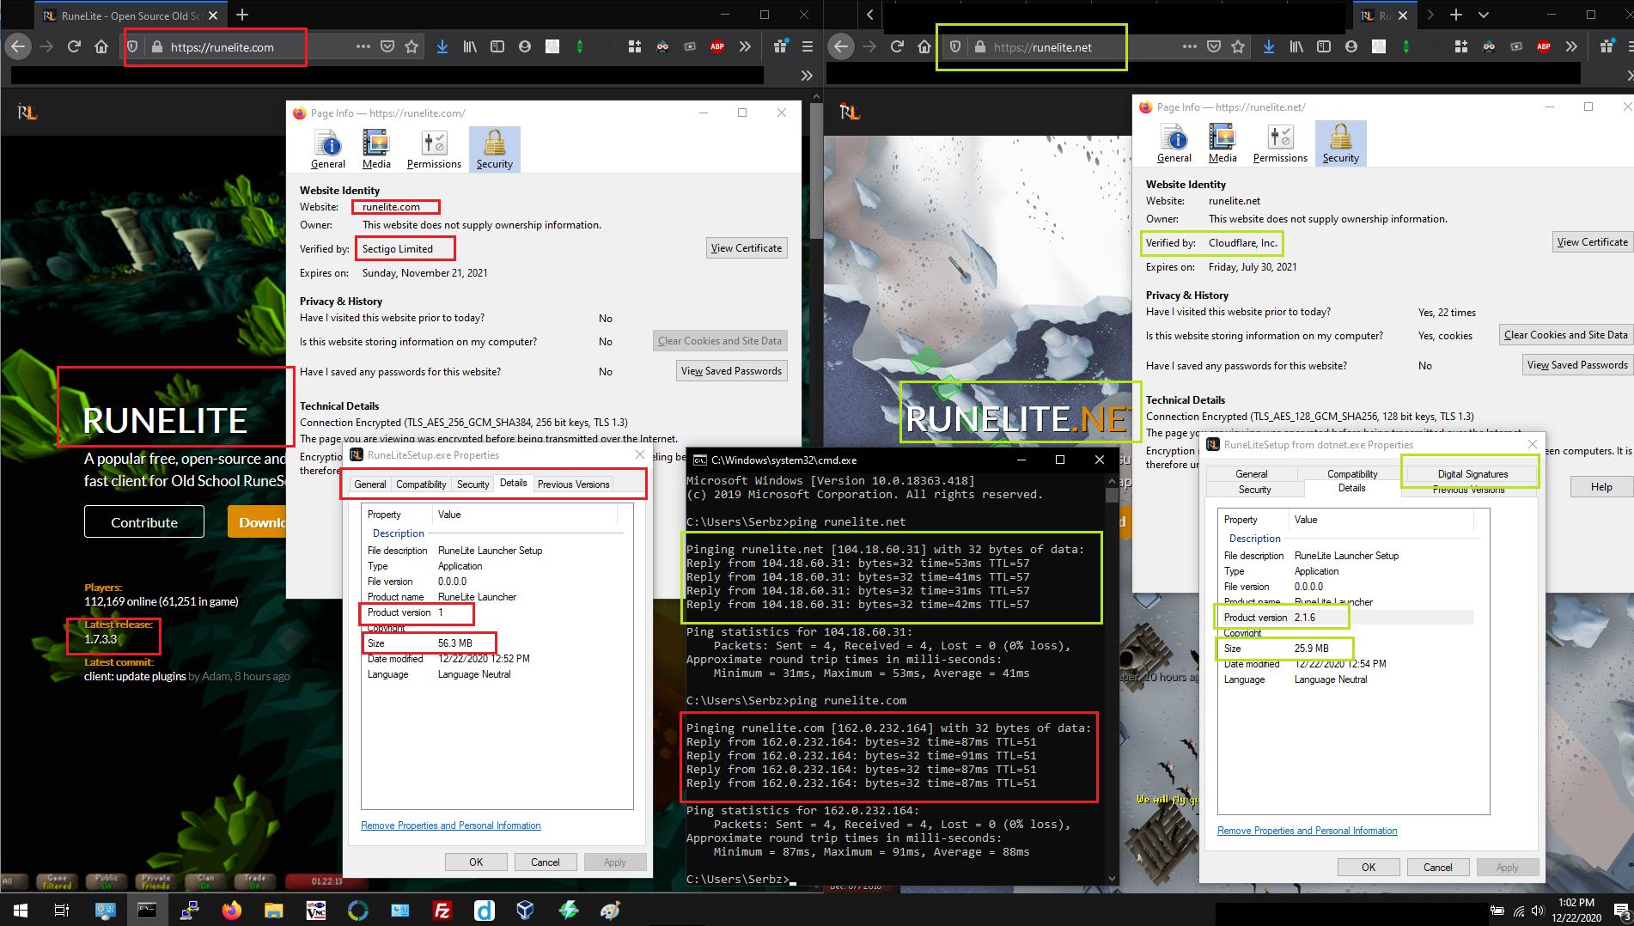Screen dimensions: 1634x926
Task: Open Previous Versions tab in RuneLiteSetup.exe Properties
Action: (x=573, y=484)
